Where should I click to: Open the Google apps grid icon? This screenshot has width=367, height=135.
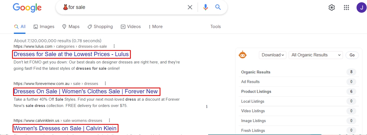(347, 8)
